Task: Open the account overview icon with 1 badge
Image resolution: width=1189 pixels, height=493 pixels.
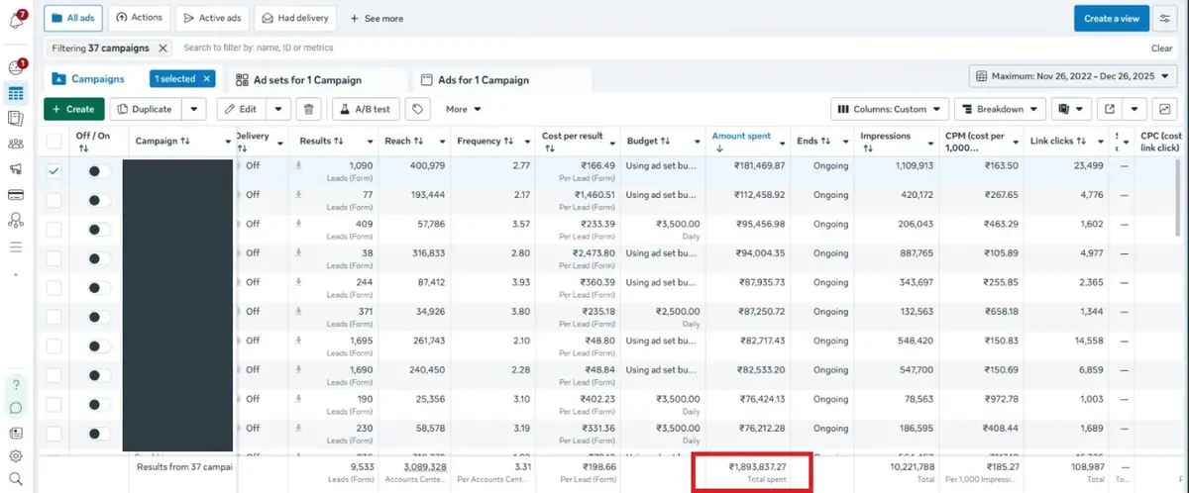Action: click(x=16, y=67)
